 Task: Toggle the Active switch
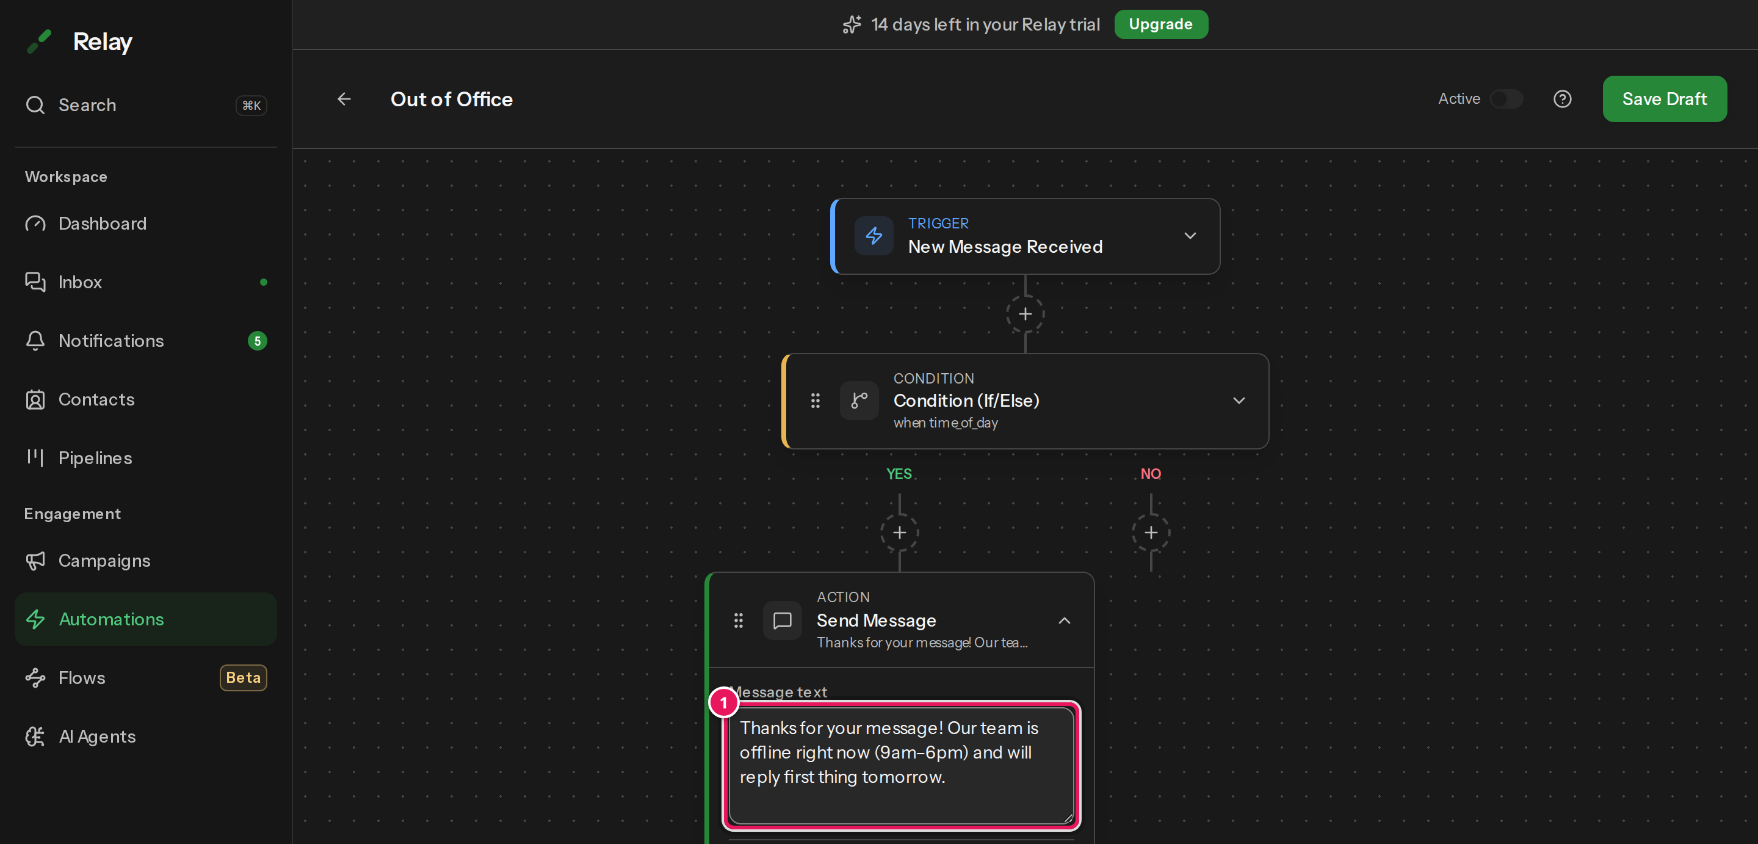1506,99
